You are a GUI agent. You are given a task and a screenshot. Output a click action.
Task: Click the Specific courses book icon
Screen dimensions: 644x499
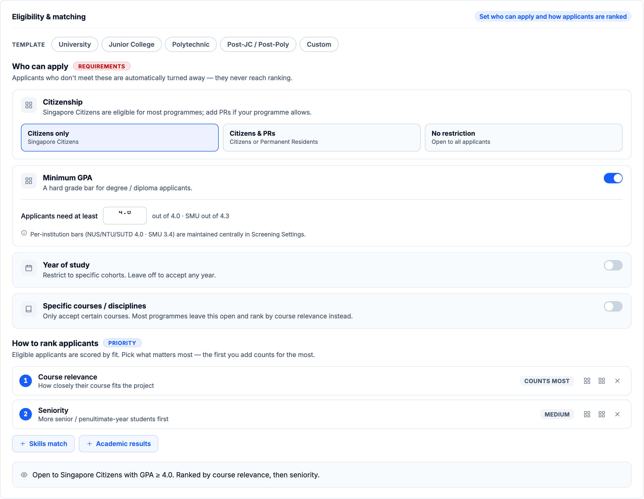[x=28, y=309]
